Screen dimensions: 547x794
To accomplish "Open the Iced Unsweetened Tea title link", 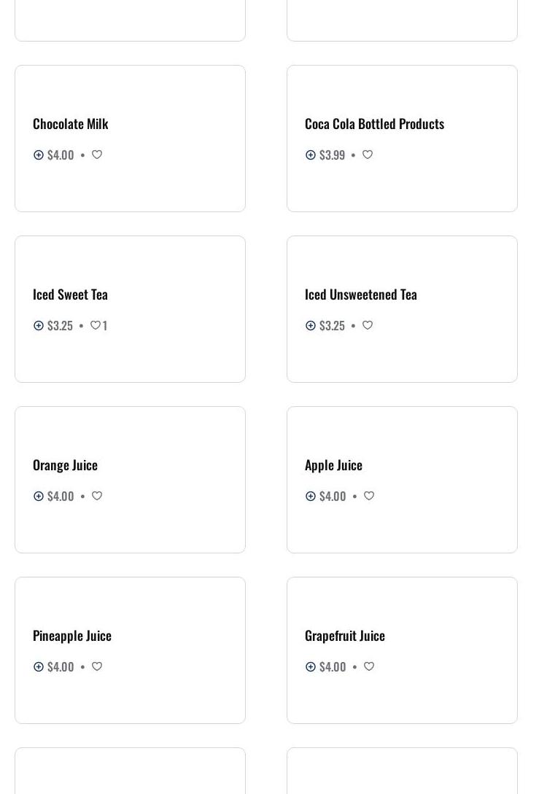I will (x=361, y=294).
